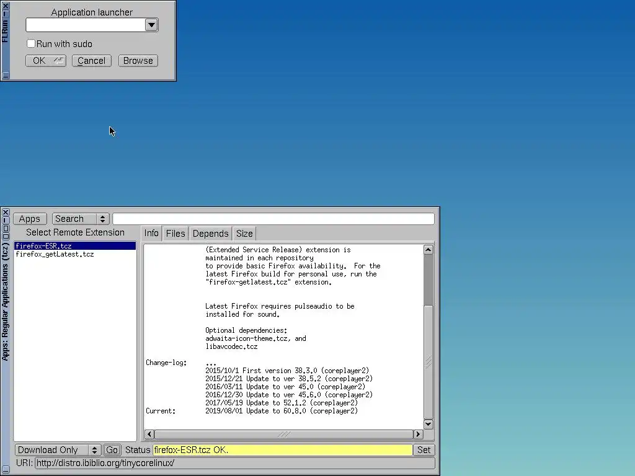Switch to the Files tab

tap(175, 234)
